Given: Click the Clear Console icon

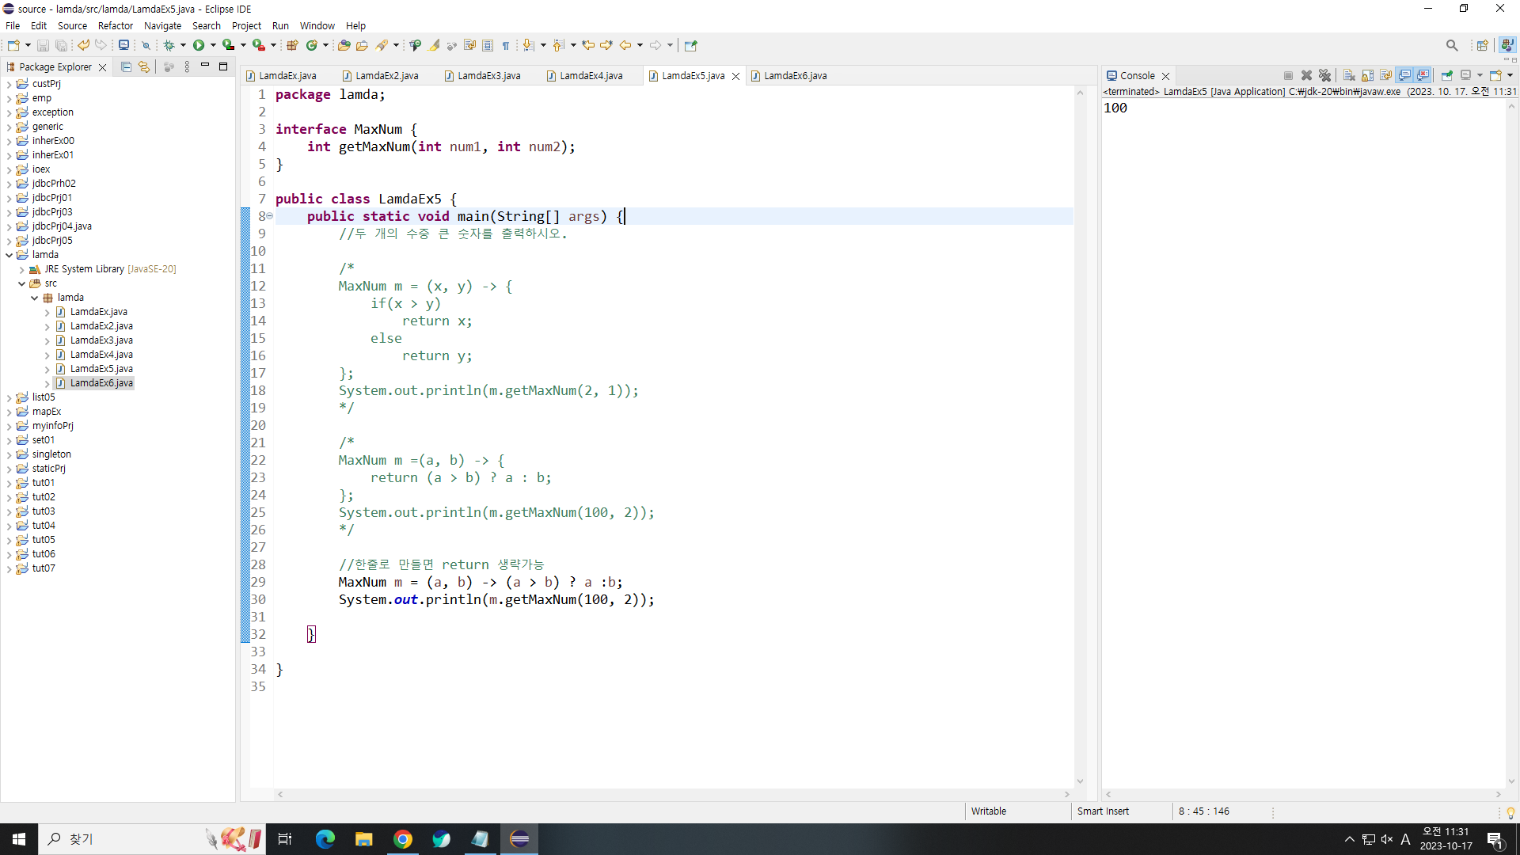Looking at the screenshot, I should pyautogui.click(x=1349, y=75).
